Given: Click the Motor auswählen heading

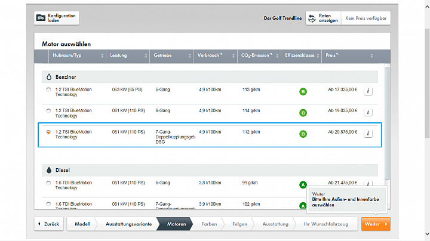Looking at the screenshot, I should tap(66, 44).
